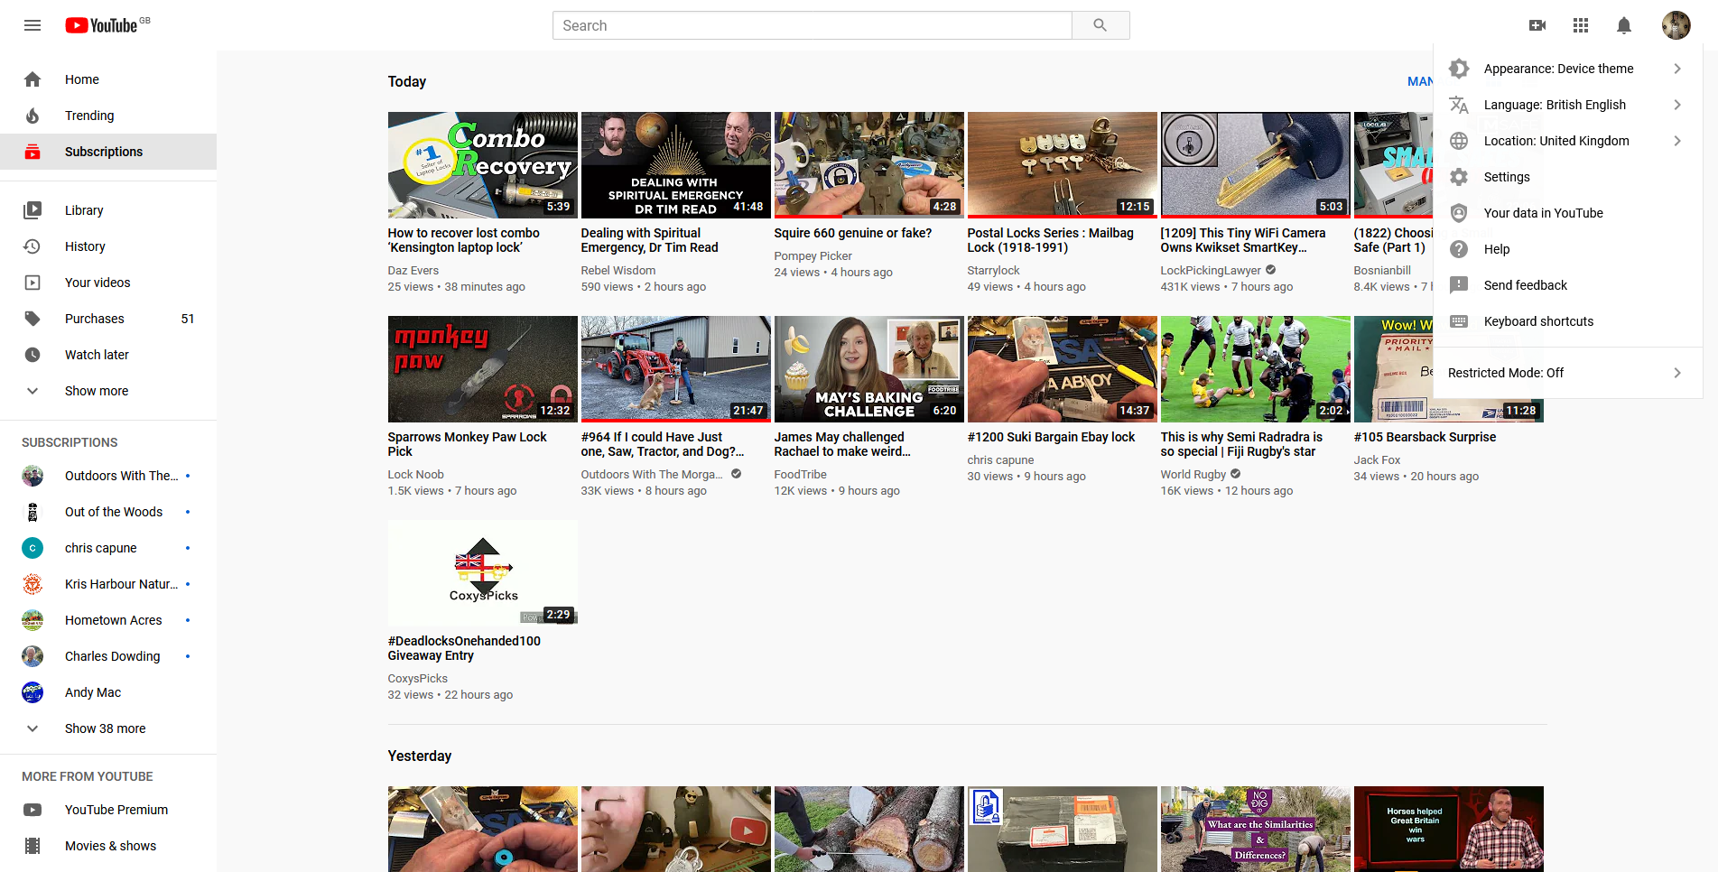Open the LockPickingLawyer channel link
This screenshot has width=1718, height=872.
pos(1211,271)
